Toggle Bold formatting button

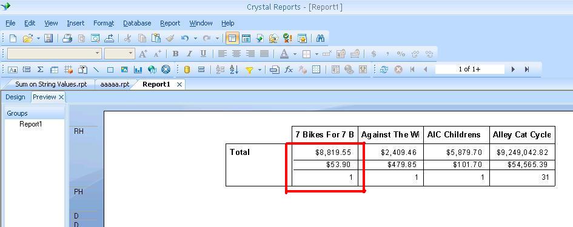(x=175, y=54)
